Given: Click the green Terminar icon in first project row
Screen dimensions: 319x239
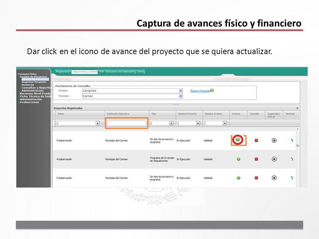Looking at the screenshot, I should tap(292, 140).
